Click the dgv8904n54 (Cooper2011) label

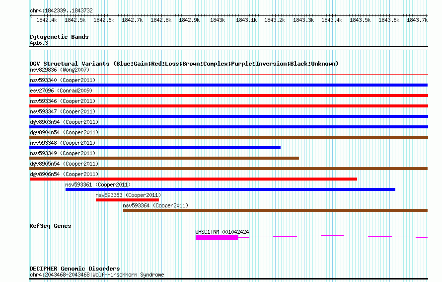(64, 132)
